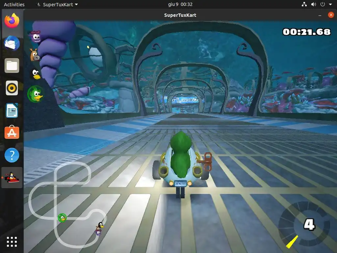Open Rhythmbox music player from dock
Viewport: 337px width, 253px height.
(12, 88)
